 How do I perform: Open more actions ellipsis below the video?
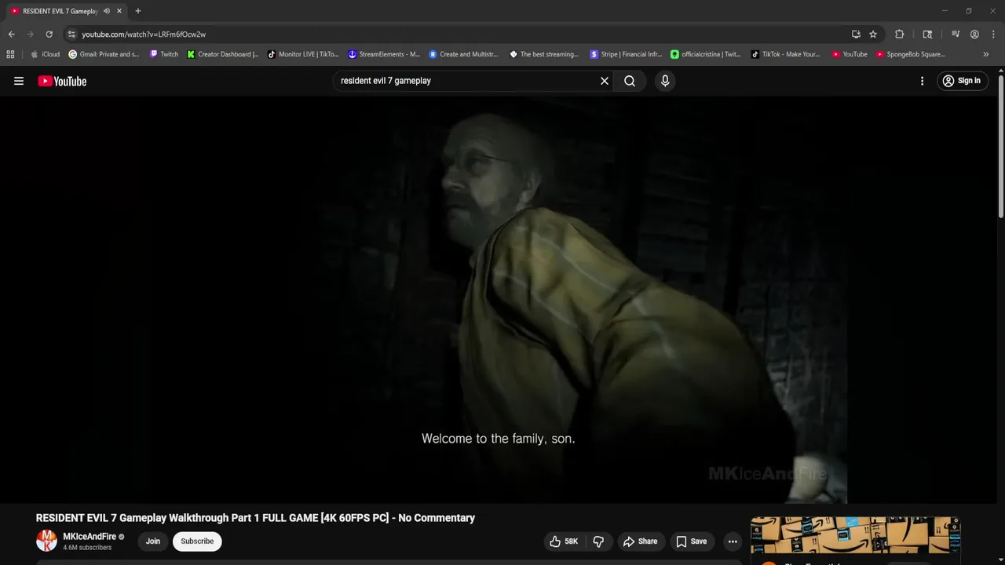point(733,541)
